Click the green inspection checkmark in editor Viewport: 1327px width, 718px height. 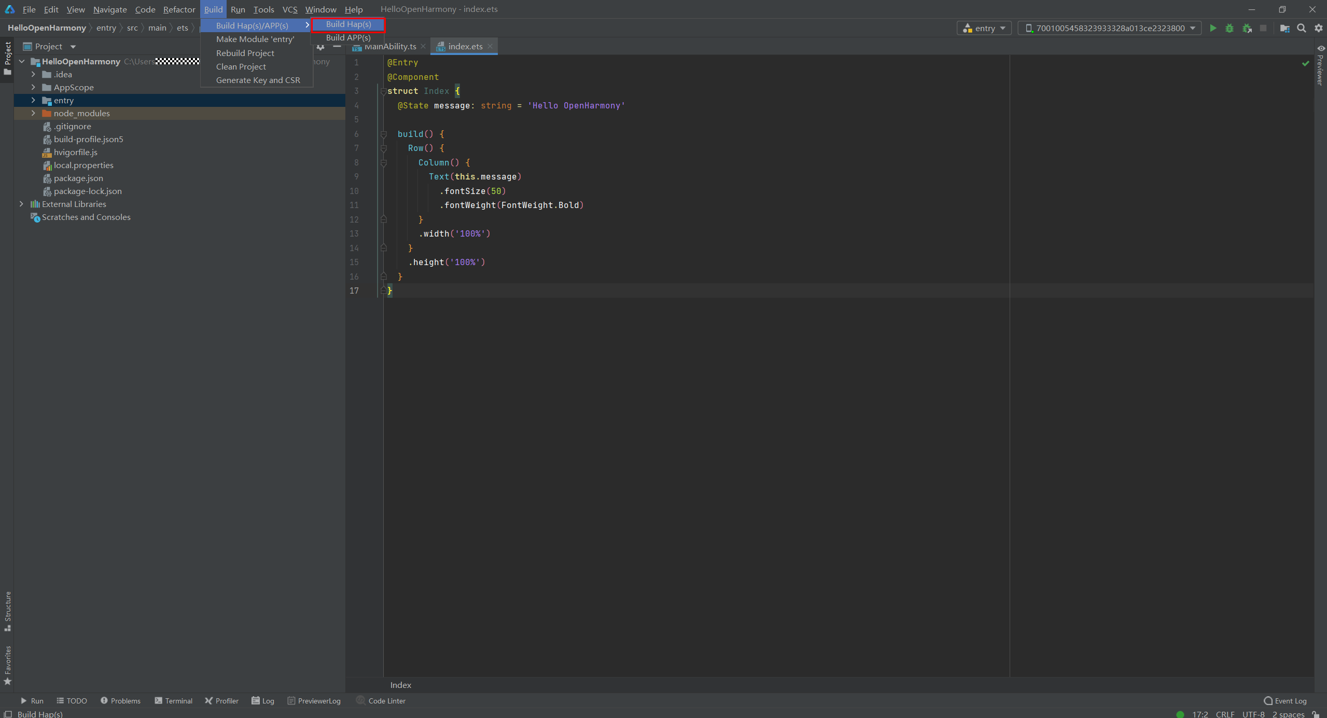[x=1306, y=63]
